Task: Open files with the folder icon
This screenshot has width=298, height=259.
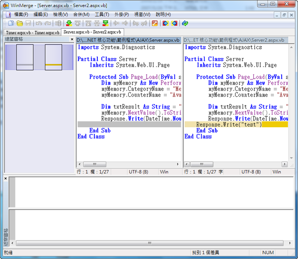Action: 19,23
